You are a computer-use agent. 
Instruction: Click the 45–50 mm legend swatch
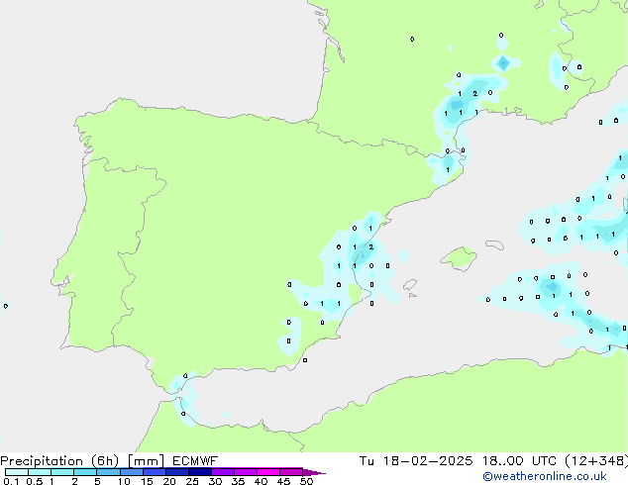(x=291, y=472)
